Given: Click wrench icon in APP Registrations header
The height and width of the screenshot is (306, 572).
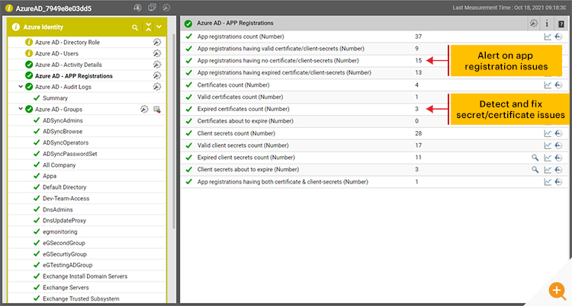Looking at the screenshot, I should tap(533, 24).
